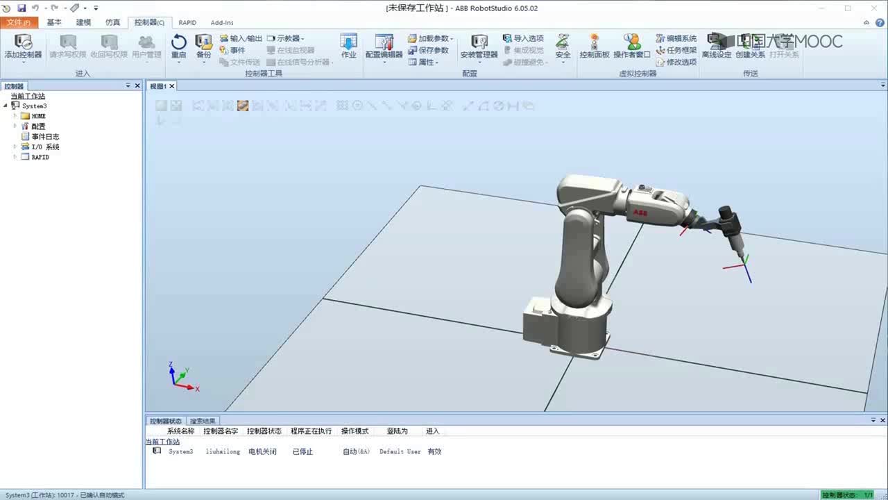Select the 搜索结果 (Search Results) tab

[x=203, y=421]
